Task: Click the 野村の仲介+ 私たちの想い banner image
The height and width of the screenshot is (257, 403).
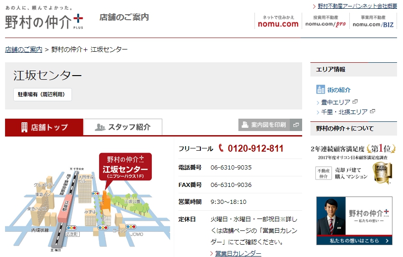Action: click(x=354, y=220)
